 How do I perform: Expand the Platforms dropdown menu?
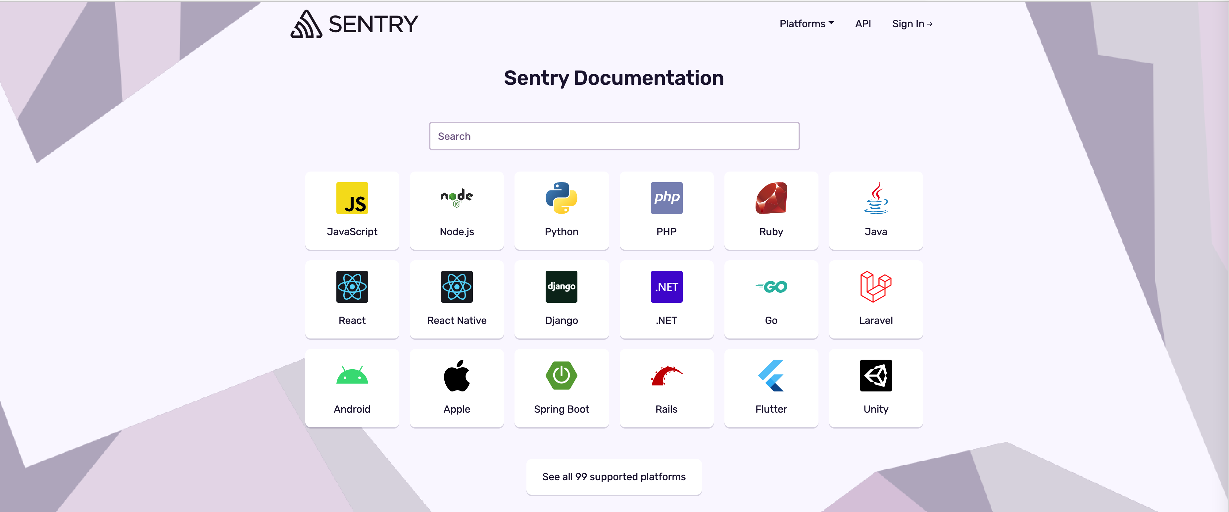tap(807, 24)
